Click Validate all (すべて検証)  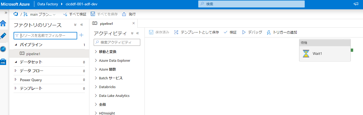tap(75, 14)
